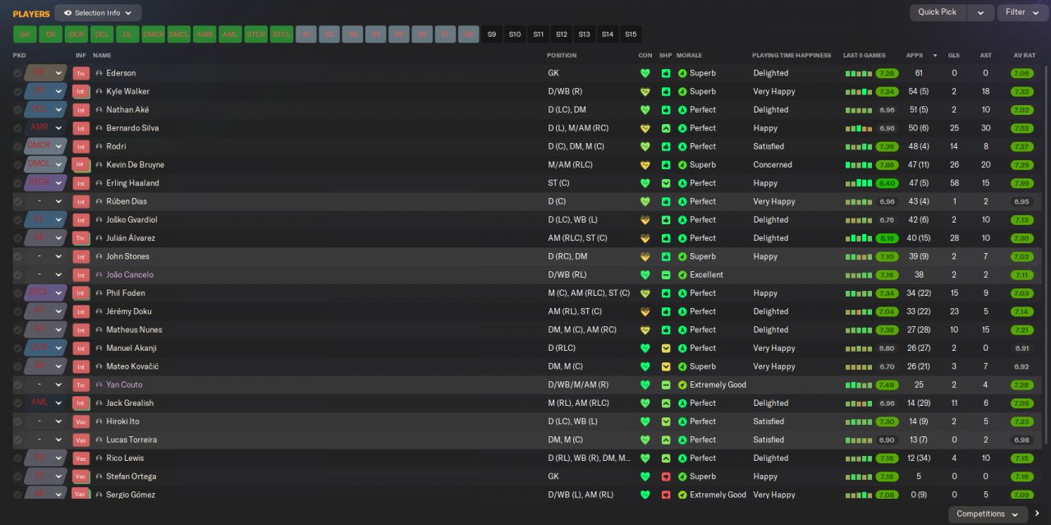
Task: Open the Selection Info dropdown
Action: [x=98, y=13]
